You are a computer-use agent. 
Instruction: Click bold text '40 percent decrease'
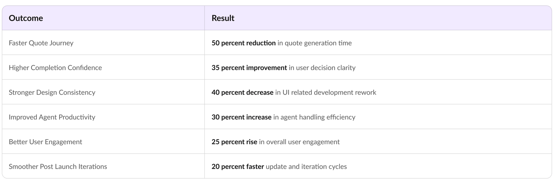click(242, 92)
